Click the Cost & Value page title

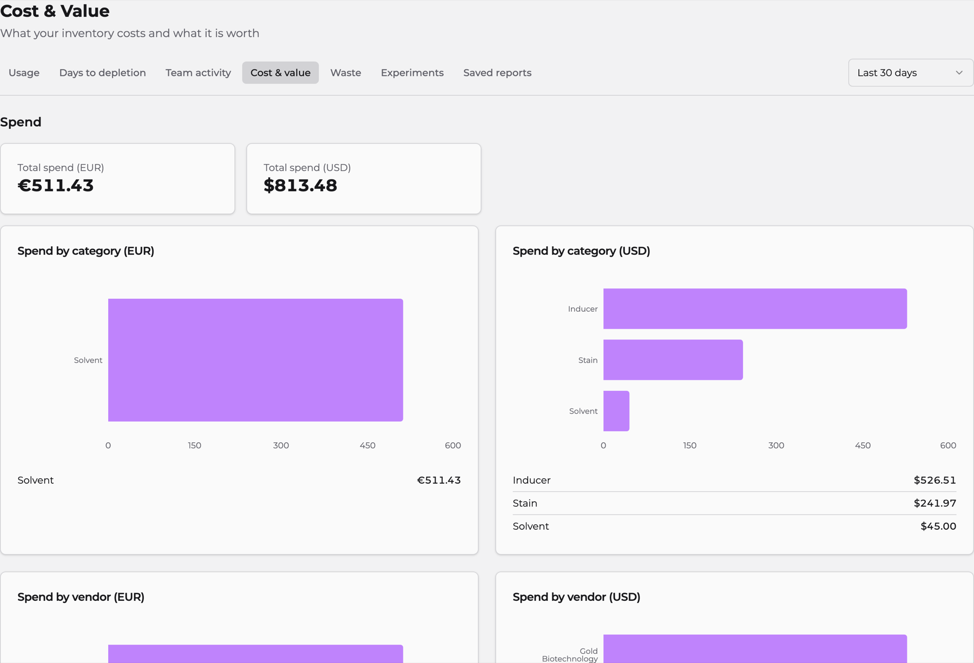(x=55, y=11)
